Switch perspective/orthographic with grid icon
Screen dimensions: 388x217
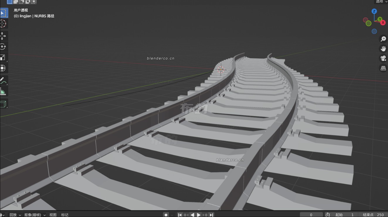(383, 68)
